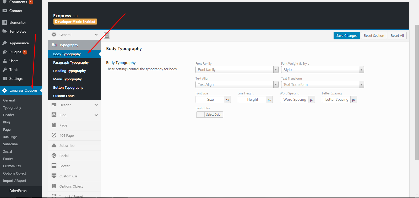Expand the Text Align dropdown
Viewport: 419px width, 198px height.
[x=237, y=85]
